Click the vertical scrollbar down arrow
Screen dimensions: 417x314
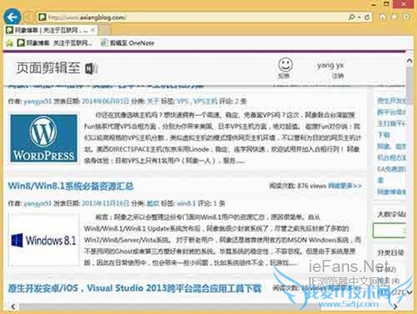[x=410, y=293]
